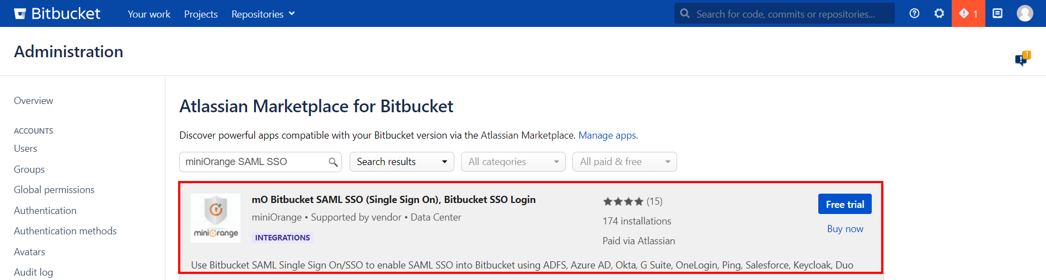This screenshot has height=280, width=1046.
Task: Click the (15) reviews count
Action: pos(655,201)
